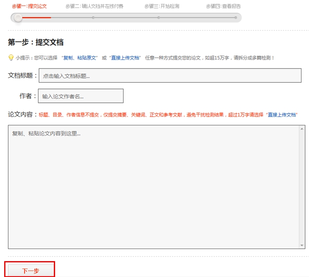Click the light bulb tip icon

[x=11, y=58]
